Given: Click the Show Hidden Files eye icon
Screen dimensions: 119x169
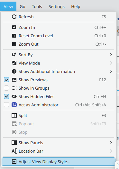Looking at the screenshot, I should point(14,96).
